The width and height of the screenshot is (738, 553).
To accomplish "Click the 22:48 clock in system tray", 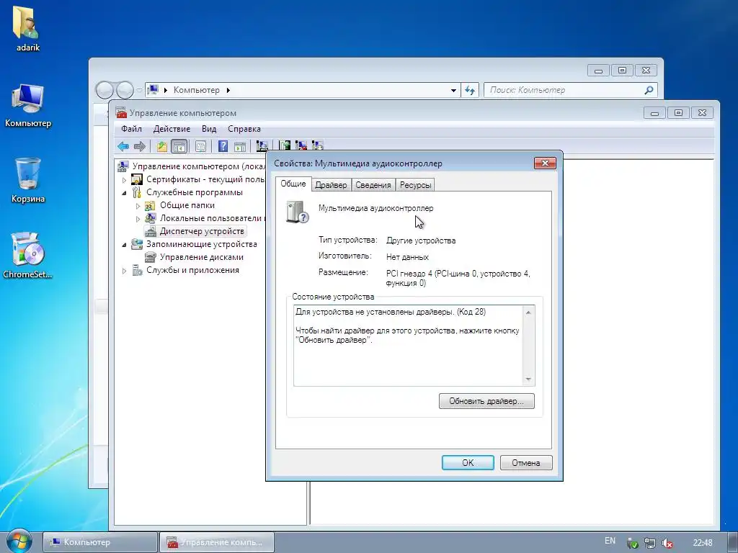I will tap(703, 543).
